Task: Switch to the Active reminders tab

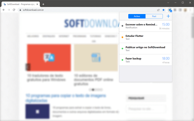Action: (x=137, y=16)
